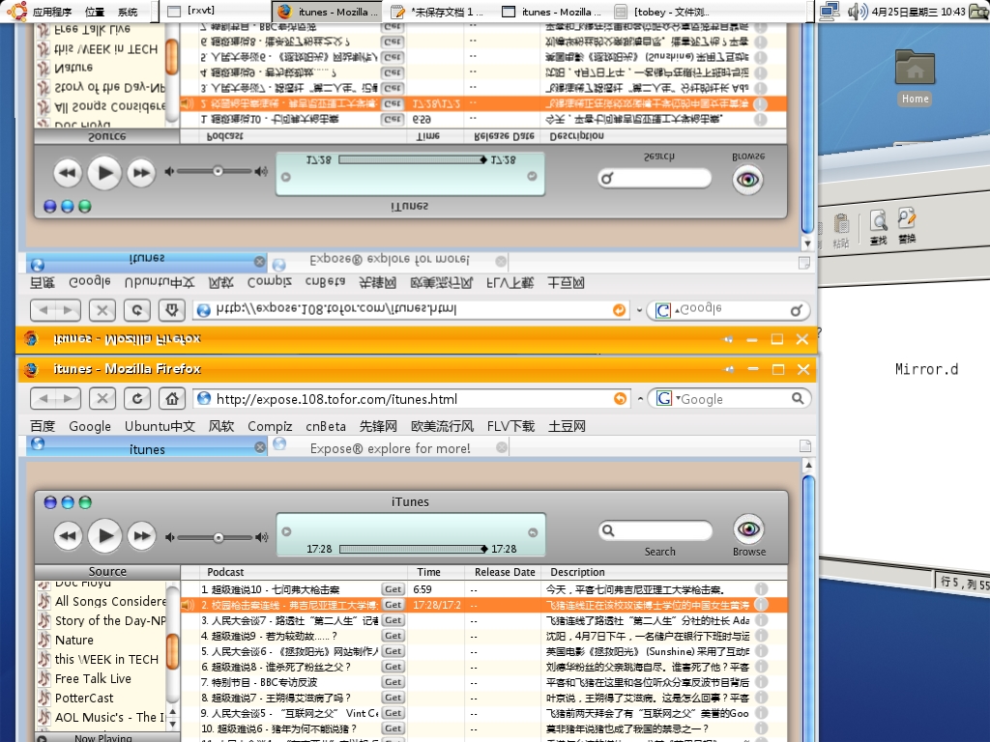The height and width of the screenshot is (742, 990).
Task: Open the 系统 menu in top panel
Action: (128, 12)
